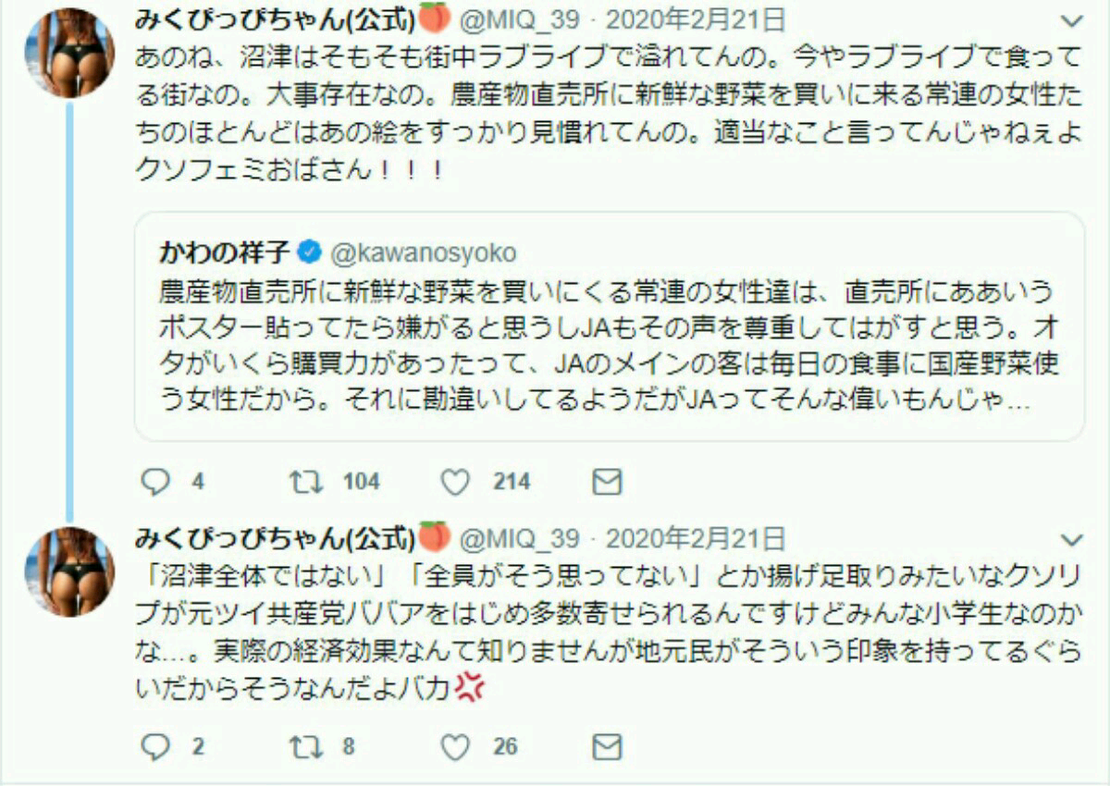
Task: Click the かわの祥子 display name
Action: click(x=225, y=252)
